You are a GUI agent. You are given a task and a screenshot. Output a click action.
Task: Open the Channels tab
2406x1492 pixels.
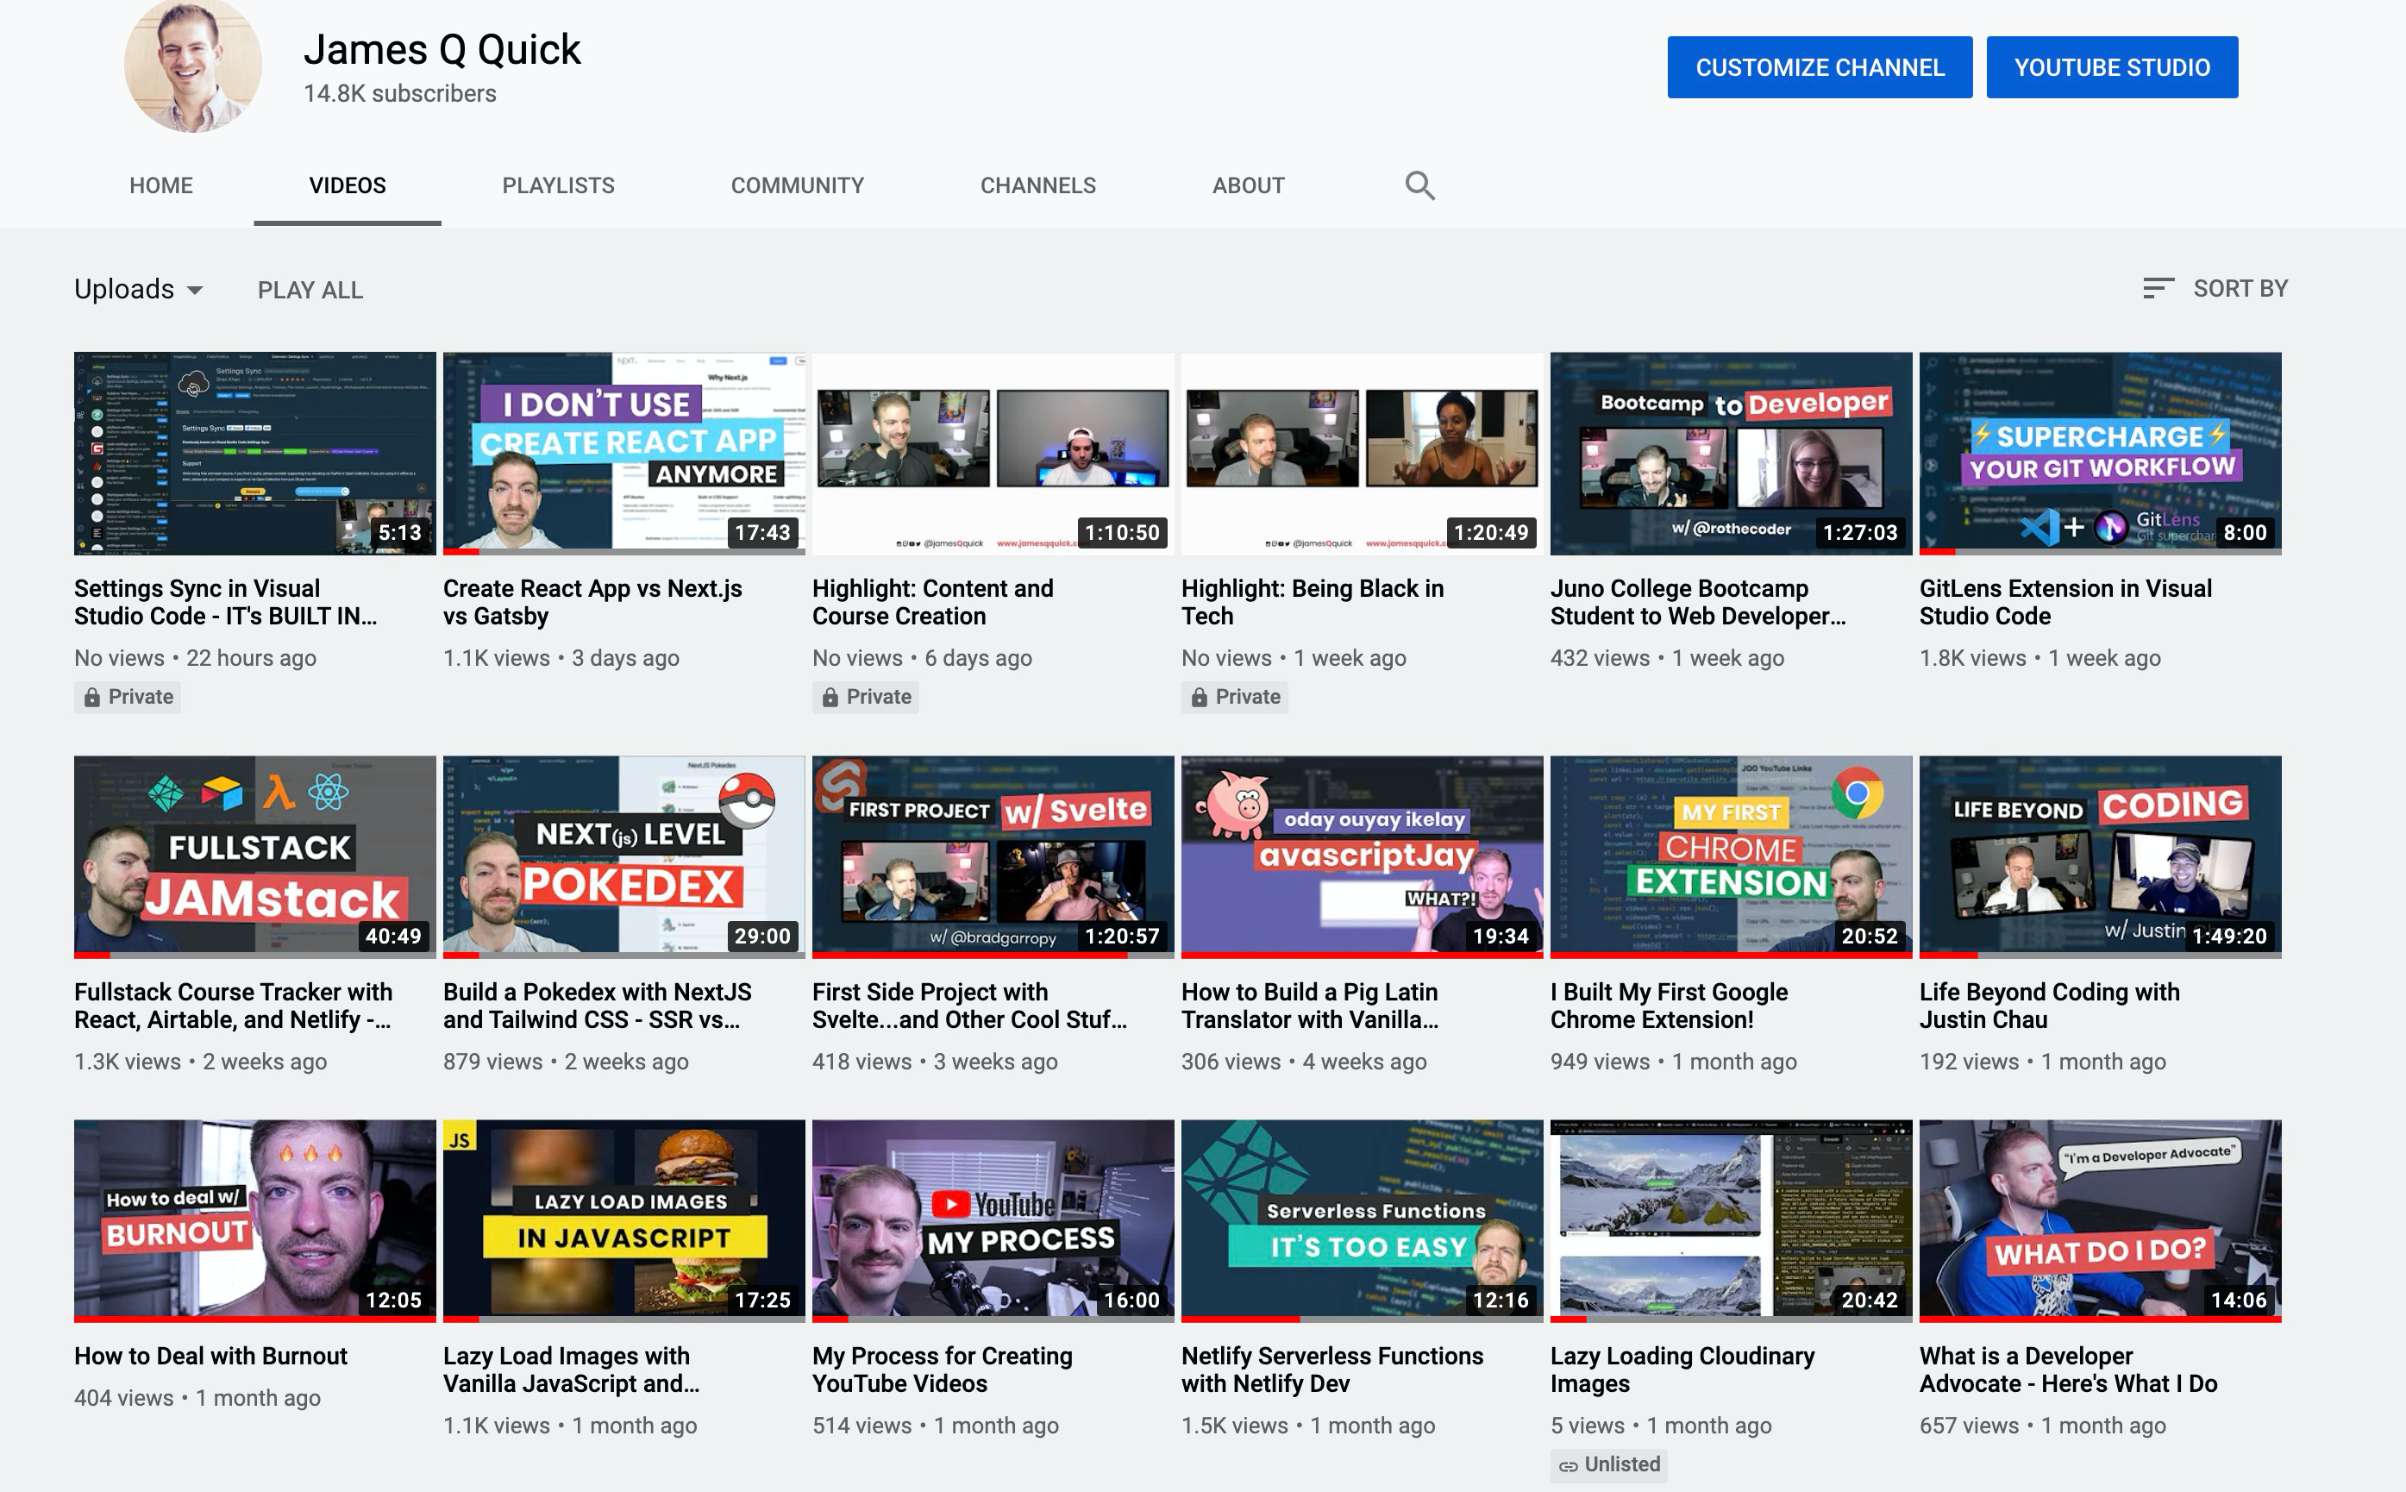pos(1037,185)
